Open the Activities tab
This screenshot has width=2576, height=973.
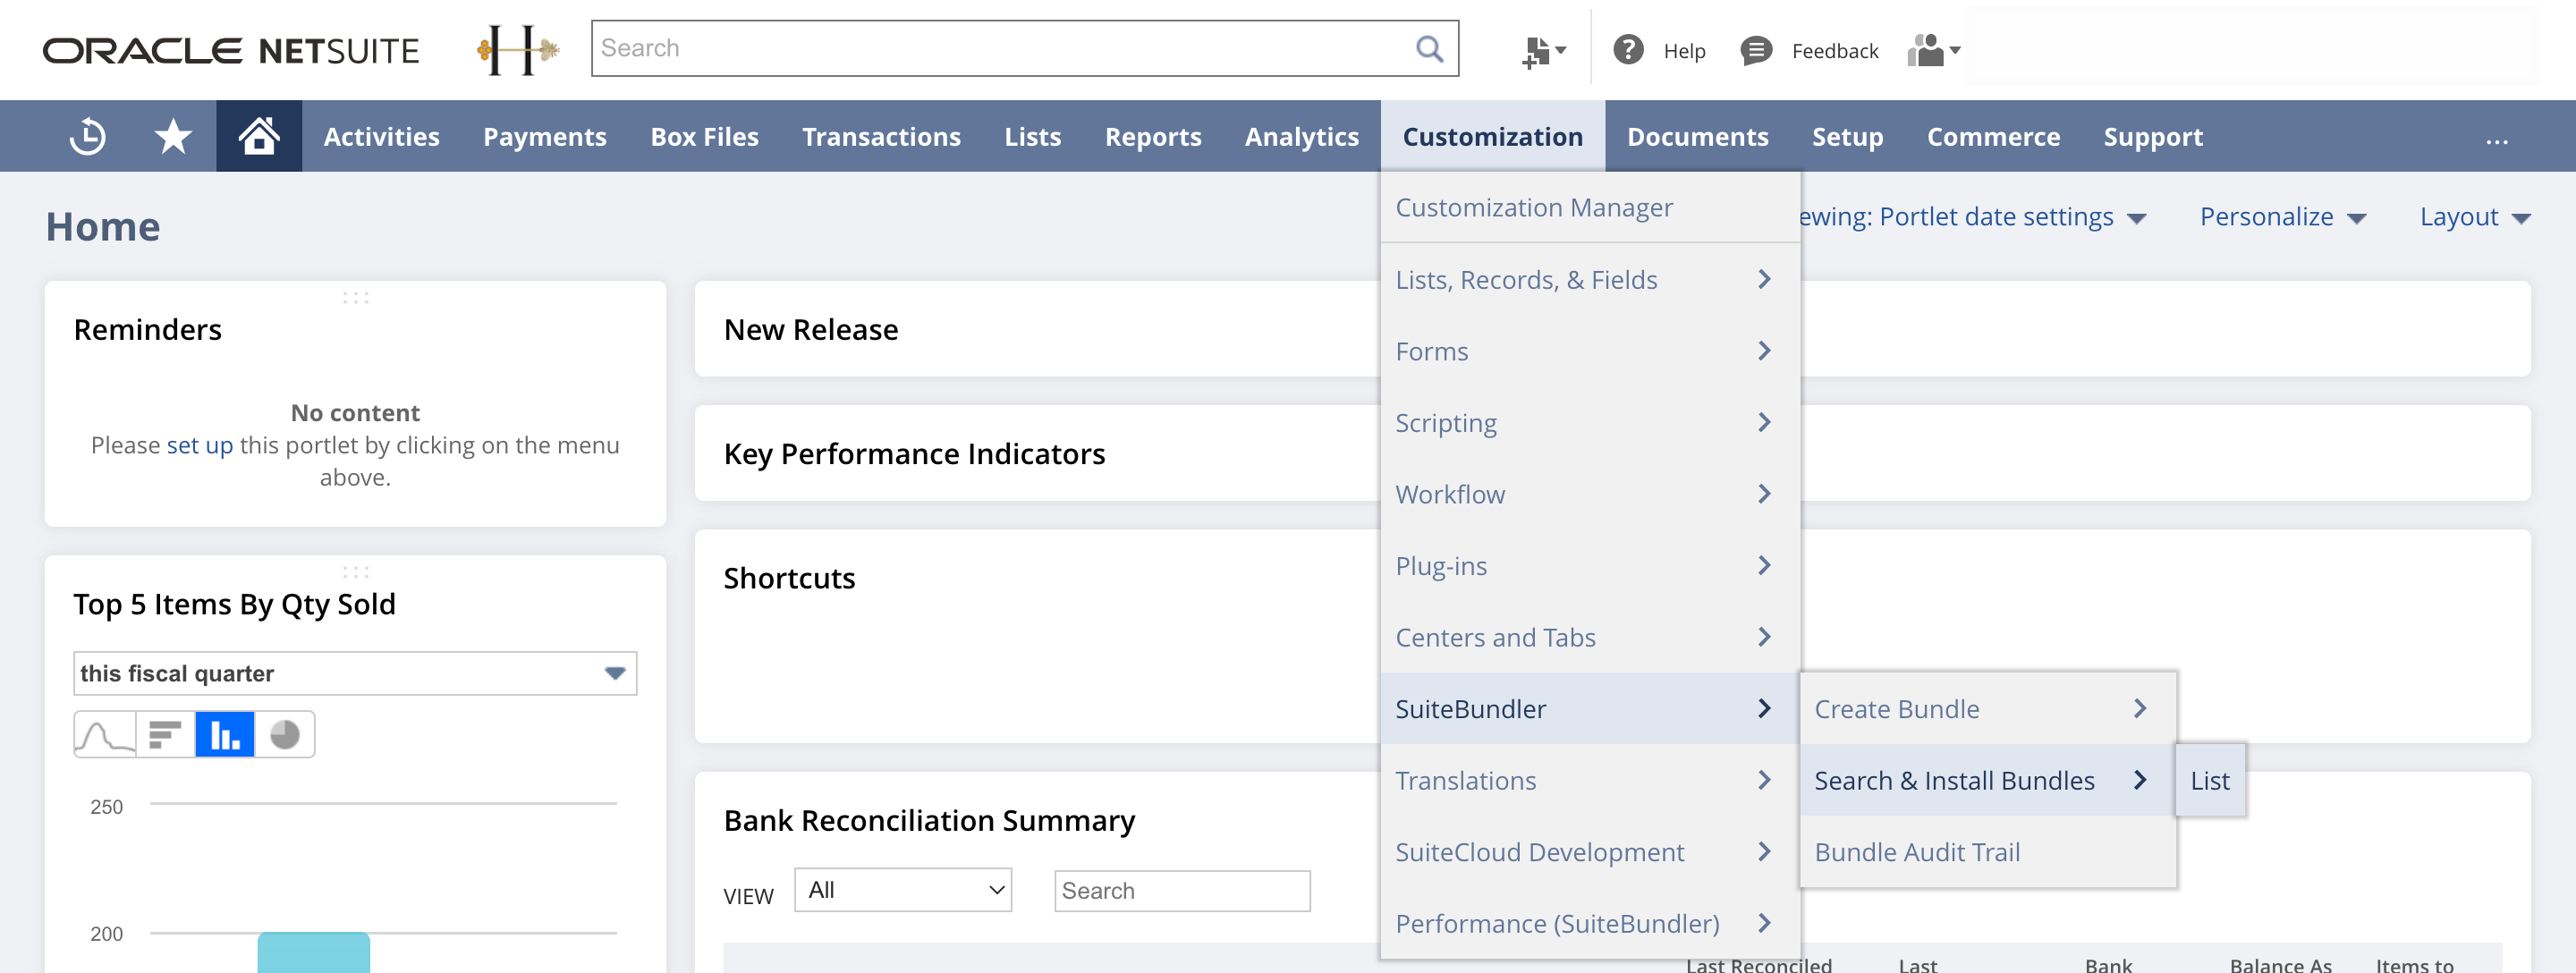point(381,136)
